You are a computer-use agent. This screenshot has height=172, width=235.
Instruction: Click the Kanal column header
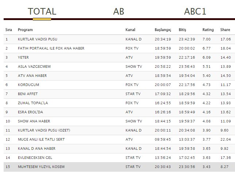[x=130, y=30]
